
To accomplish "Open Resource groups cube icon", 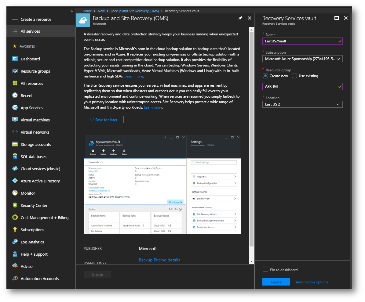I will 15,71.
